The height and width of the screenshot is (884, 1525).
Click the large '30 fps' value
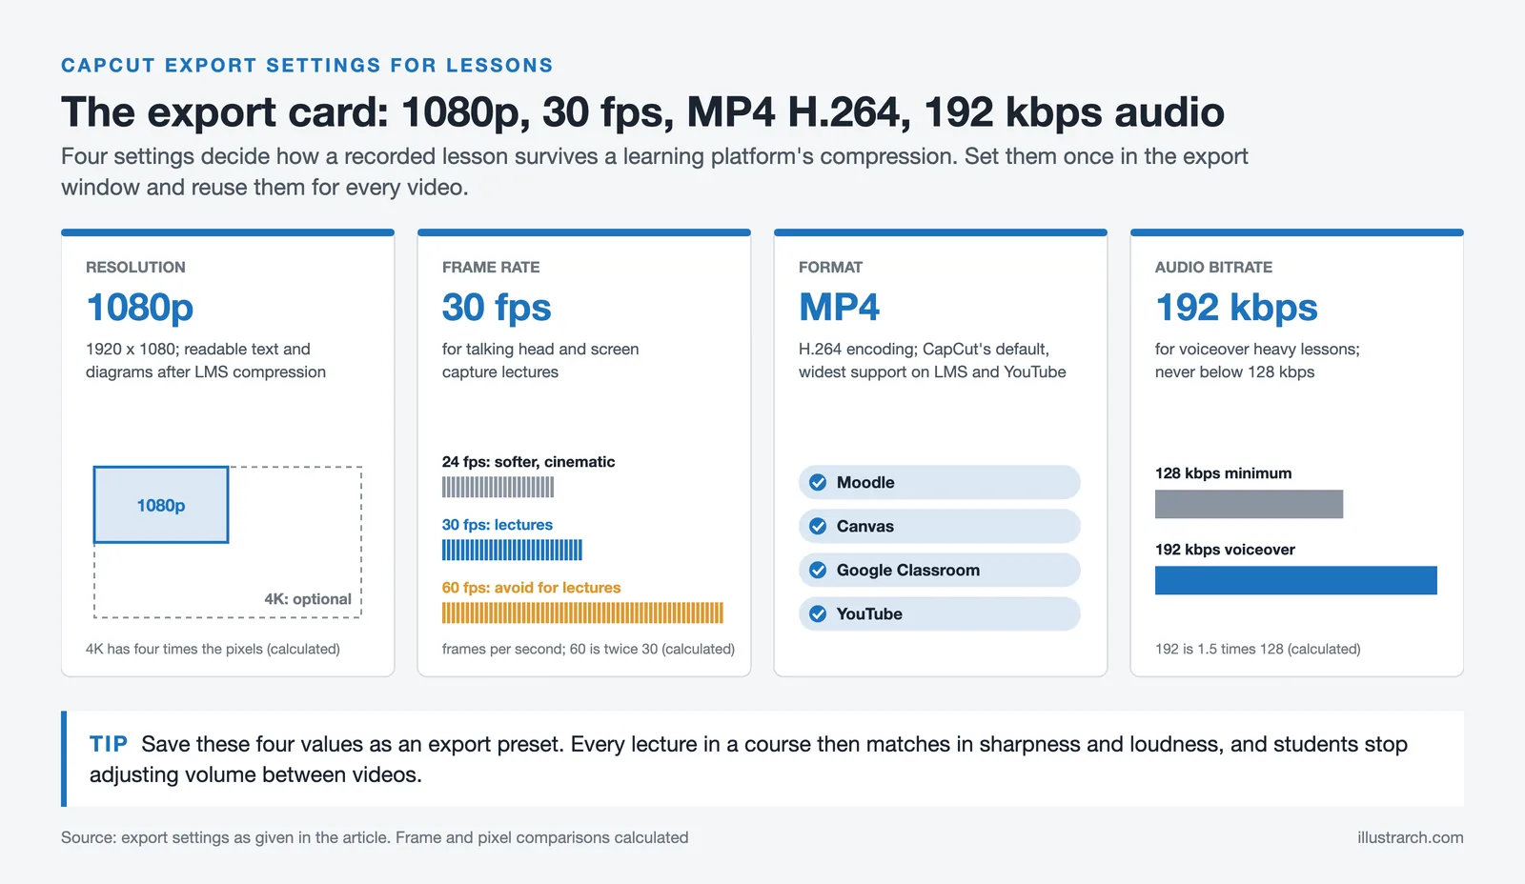[x=497, y=307]
